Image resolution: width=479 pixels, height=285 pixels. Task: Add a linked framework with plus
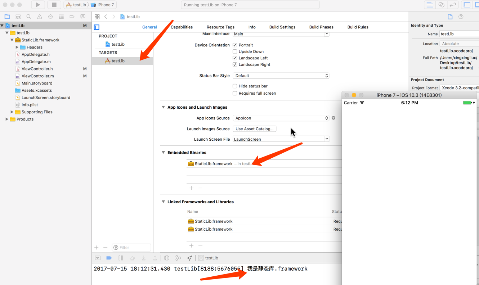(x=191, y=245)
